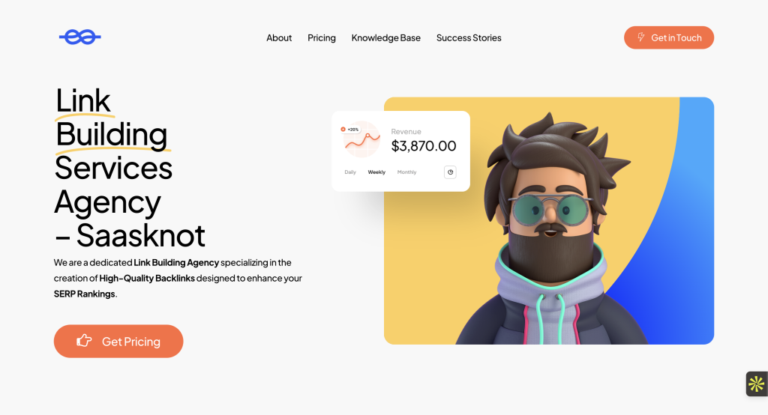The image size is (768, 415).
Task: Open the yellow asterisk widget at screen edge
Action: coord(757,384)
